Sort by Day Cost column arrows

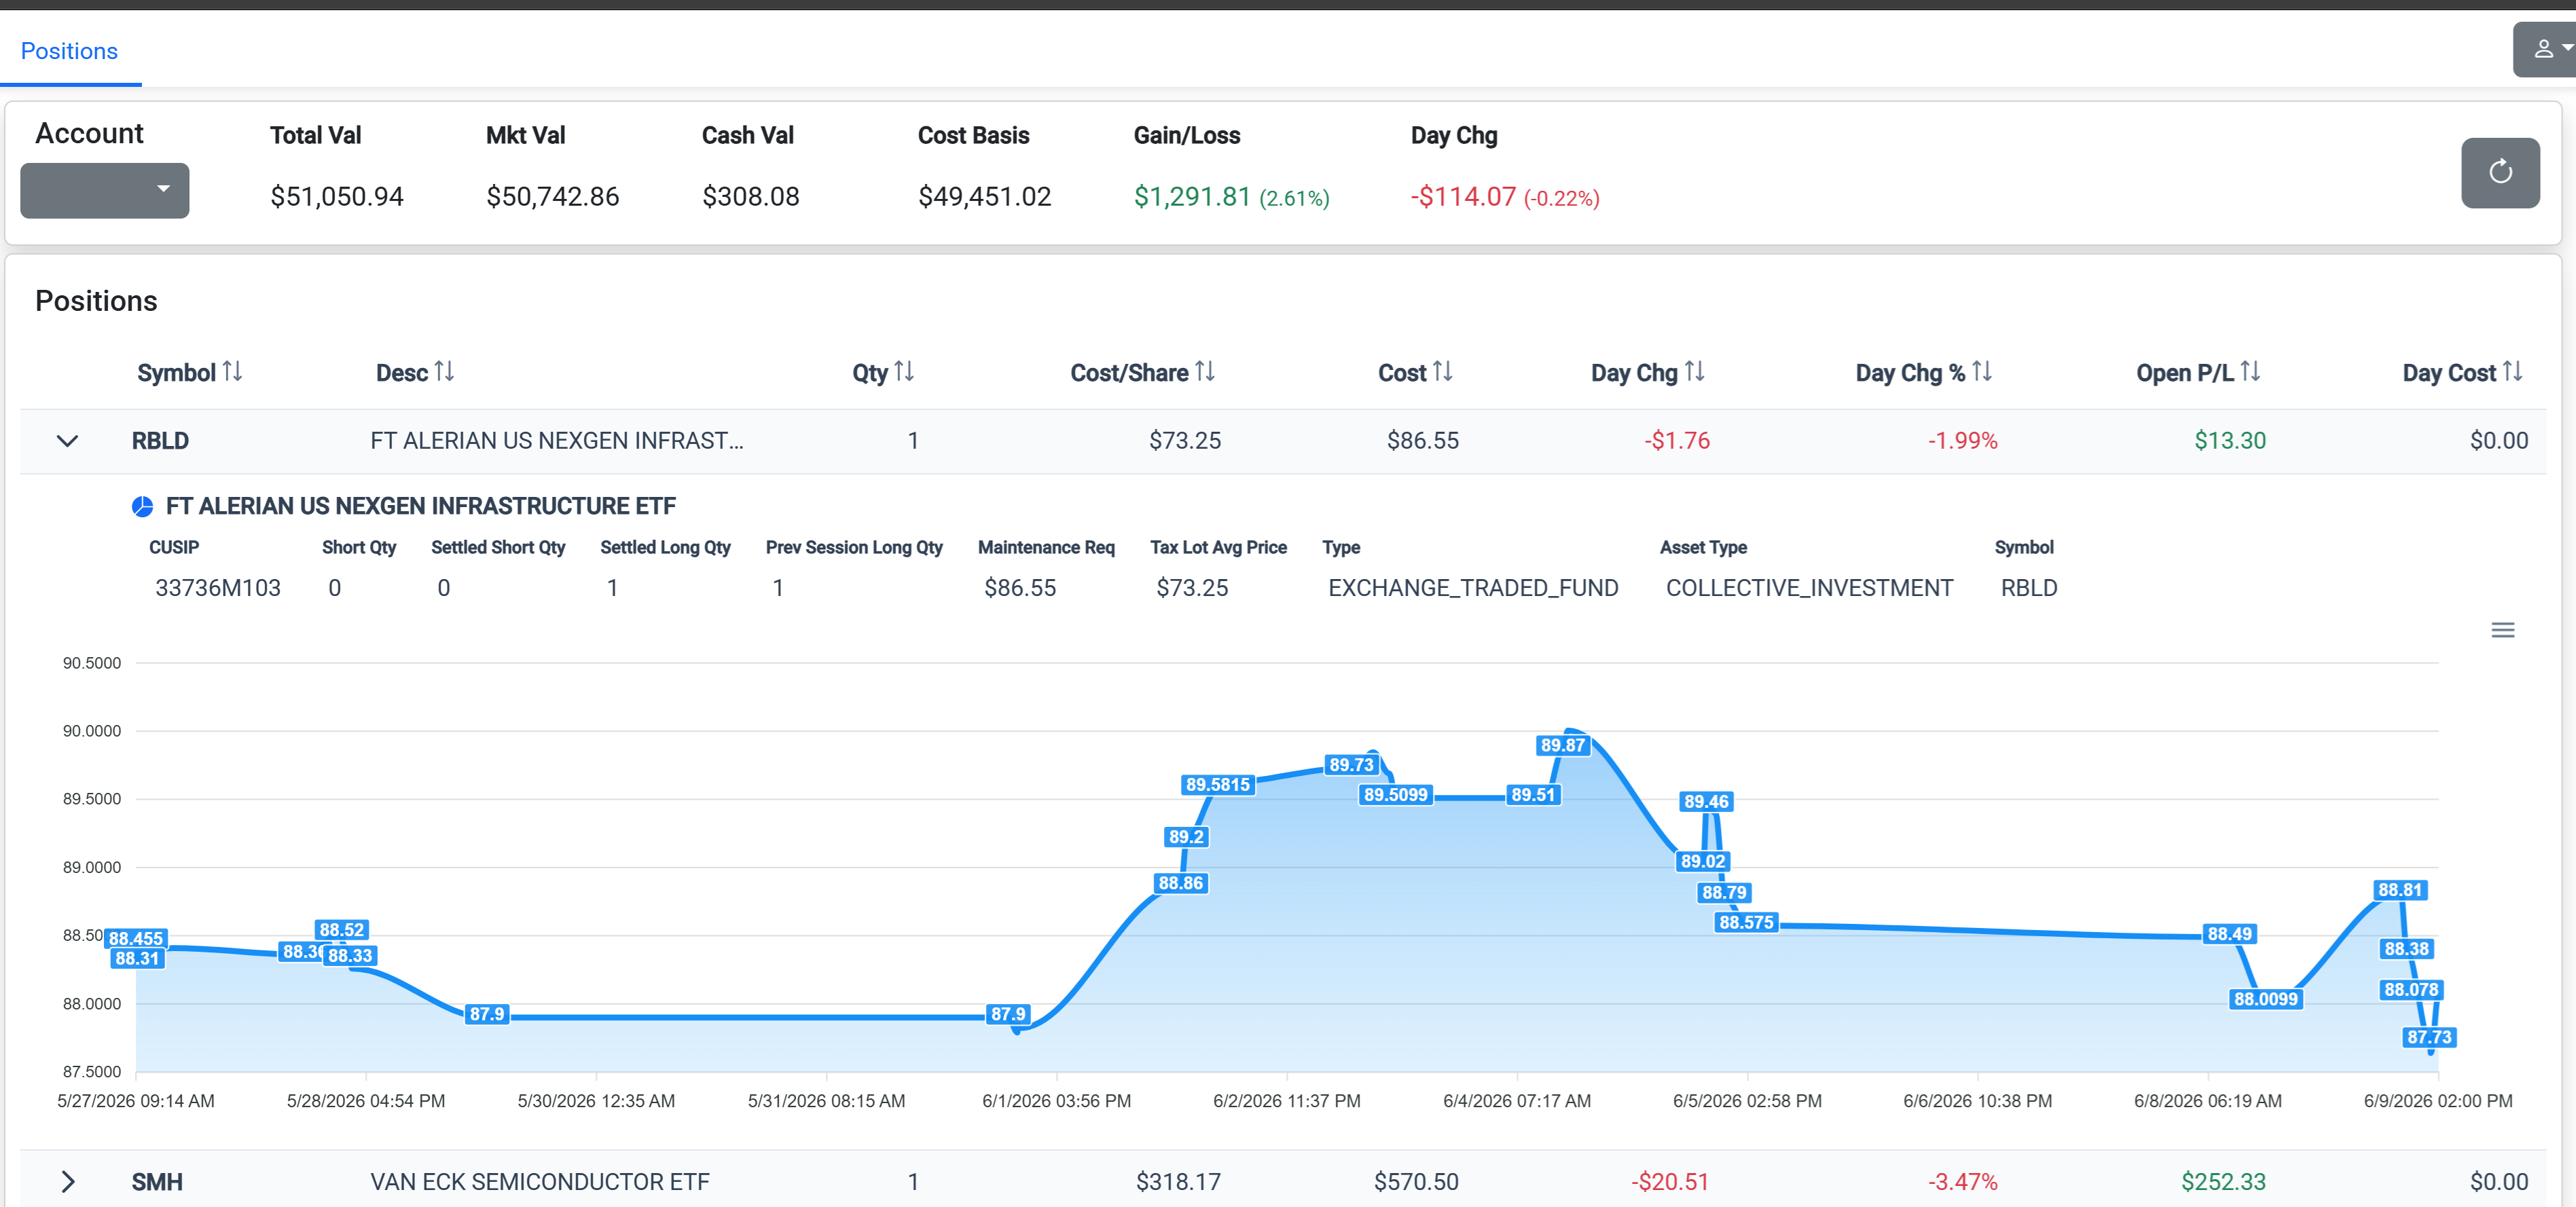point(2512,372)
